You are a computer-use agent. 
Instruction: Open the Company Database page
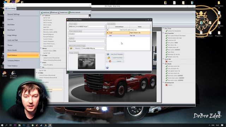click(x=13, y=61)
